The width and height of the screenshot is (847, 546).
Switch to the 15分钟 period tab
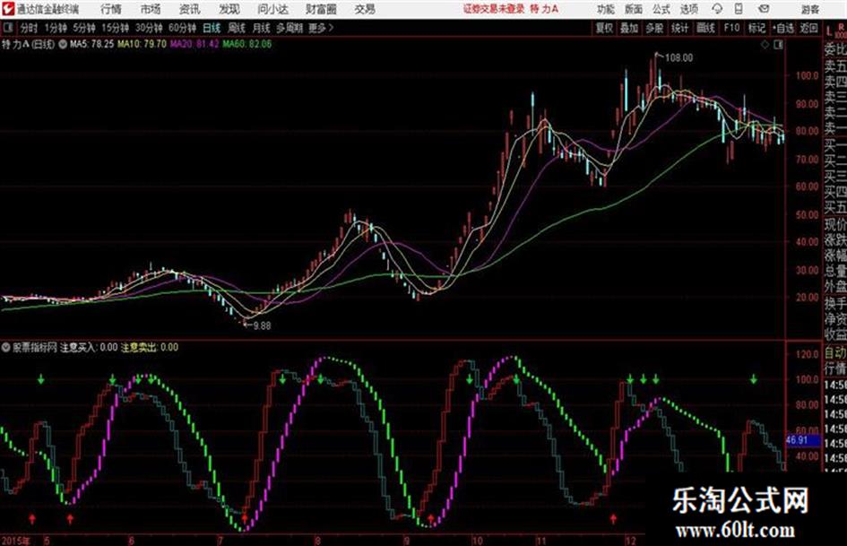click(x=116, y=28)
